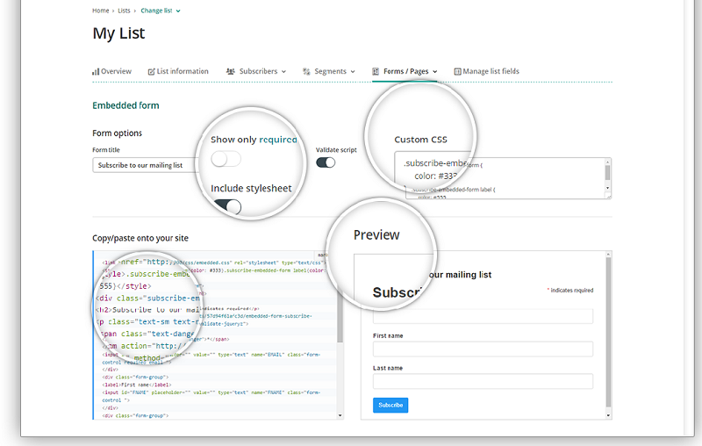Disable the Include stylesheet switch
This screenshot has width=702, height=446.
point(227,206)
